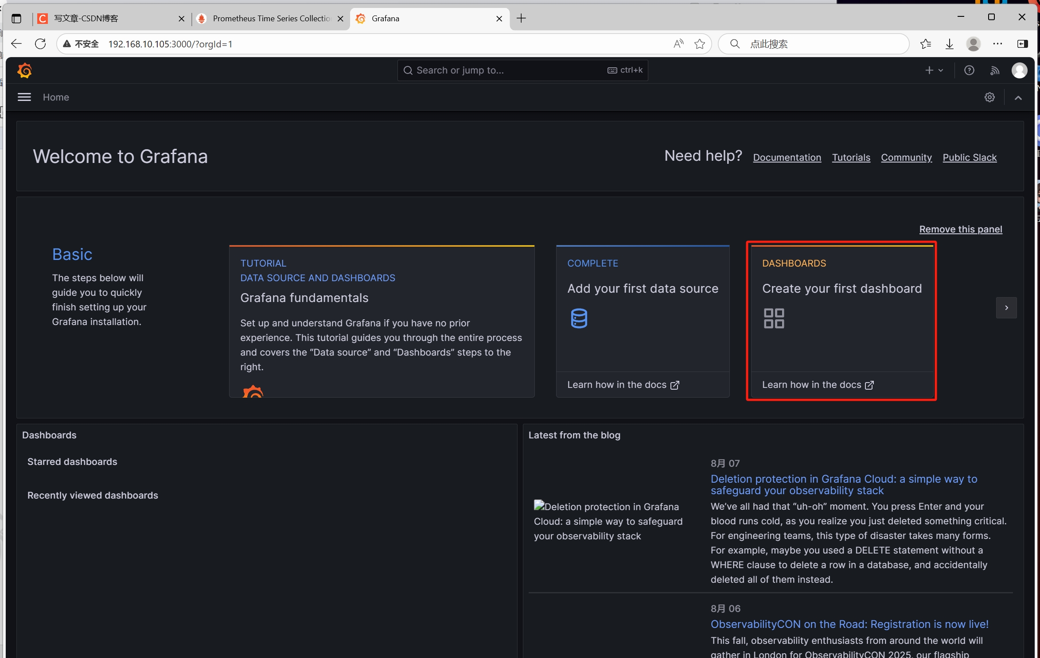The image size is (1040, 658).
Task: Open dashboard settings gear icon
Action: click(x=989, y=97)
